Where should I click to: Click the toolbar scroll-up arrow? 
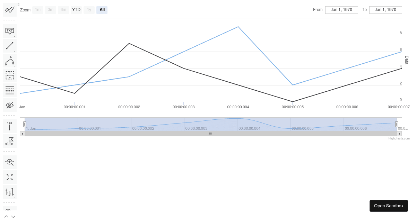6,216
